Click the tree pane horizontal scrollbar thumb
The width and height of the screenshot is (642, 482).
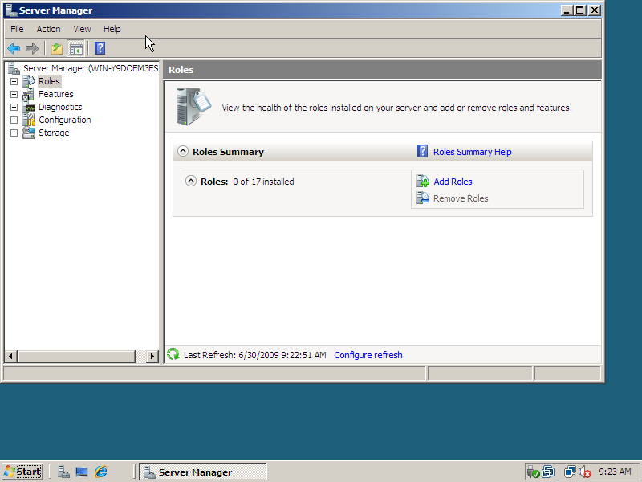click(76, 357)
